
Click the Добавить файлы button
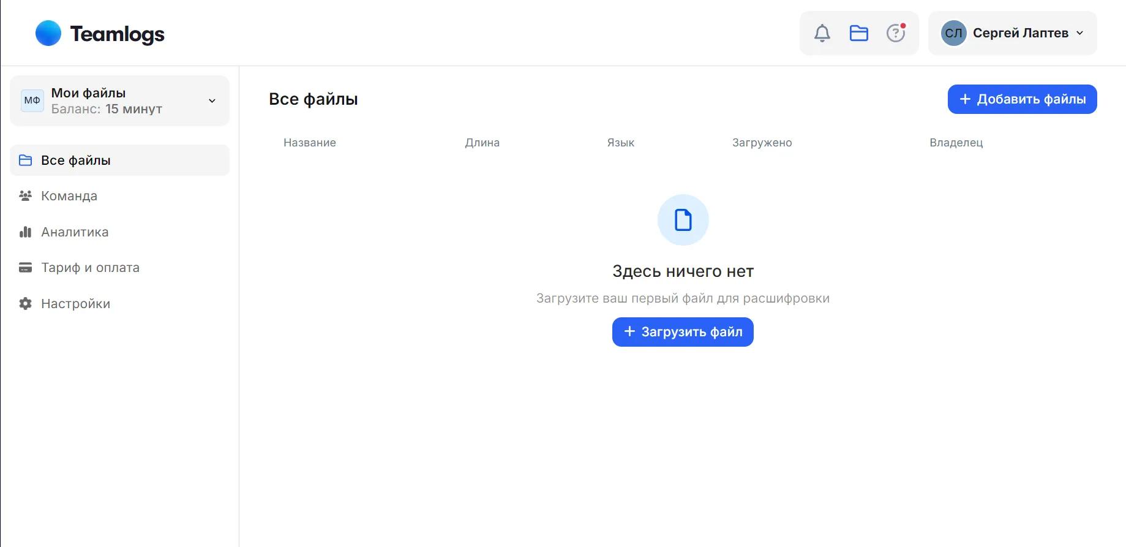[x=1022, y=99]
